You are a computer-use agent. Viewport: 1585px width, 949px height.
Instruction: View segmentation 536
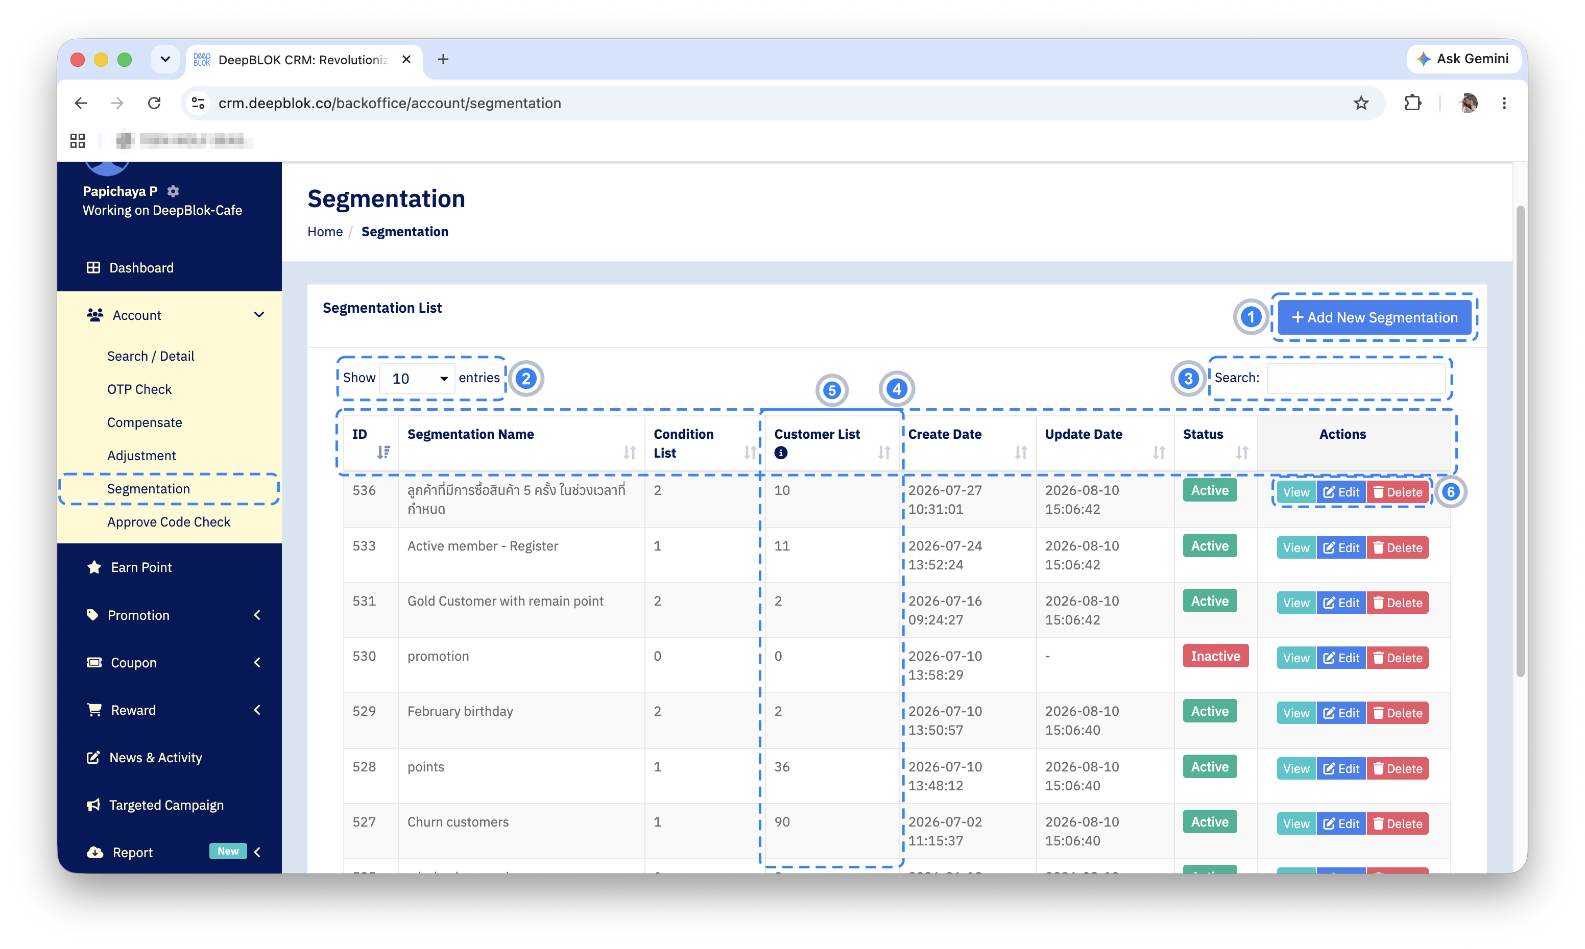point(1296,492)
